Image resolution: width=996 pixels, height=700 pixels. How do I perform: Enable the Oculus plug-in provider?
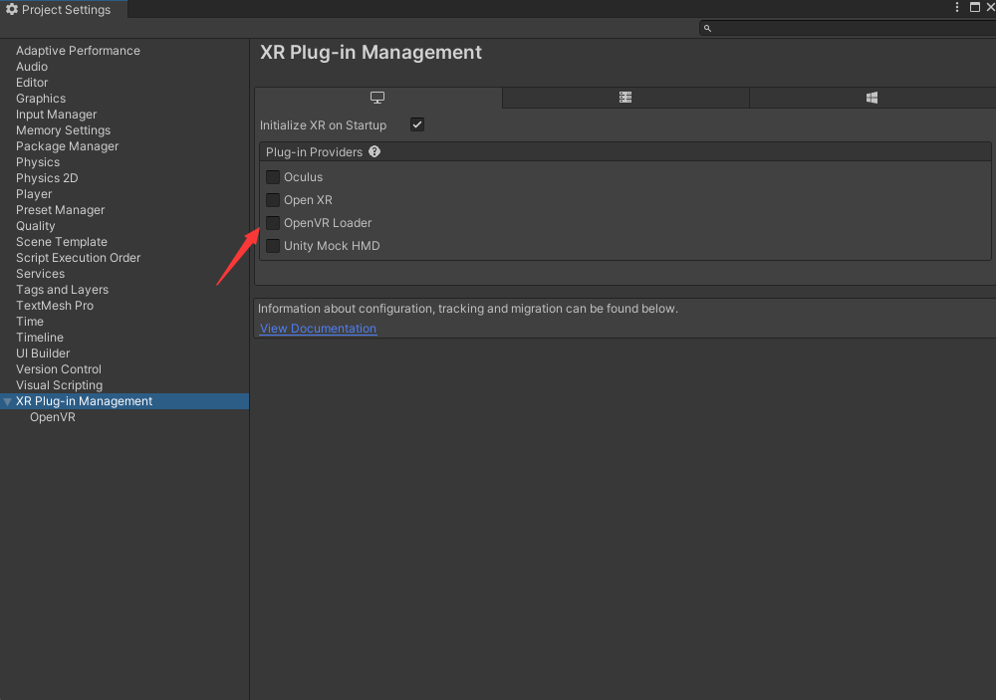273,177
